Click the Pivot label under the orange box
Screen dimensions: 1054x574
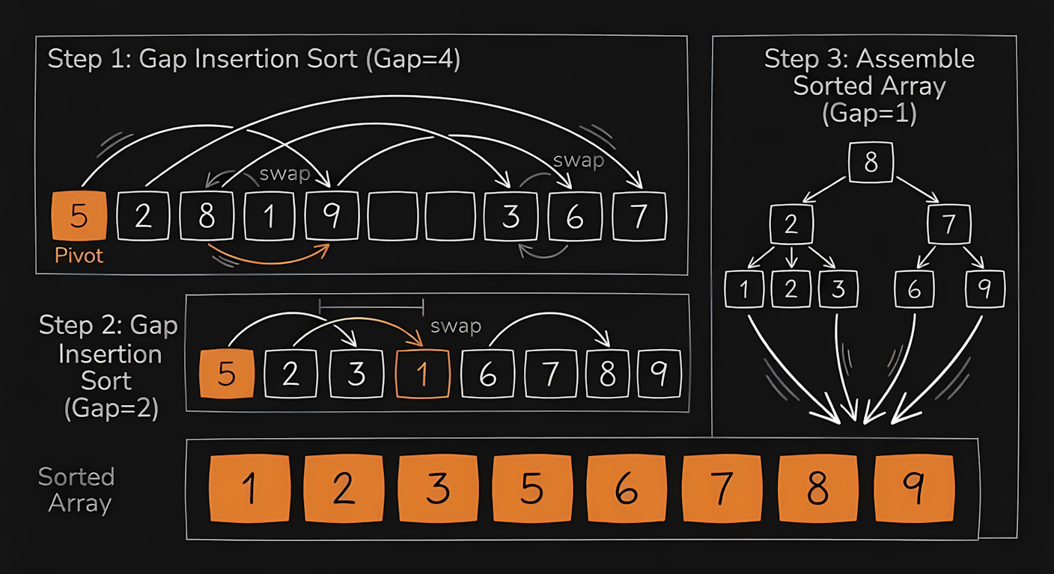click(x=79, y=256)
